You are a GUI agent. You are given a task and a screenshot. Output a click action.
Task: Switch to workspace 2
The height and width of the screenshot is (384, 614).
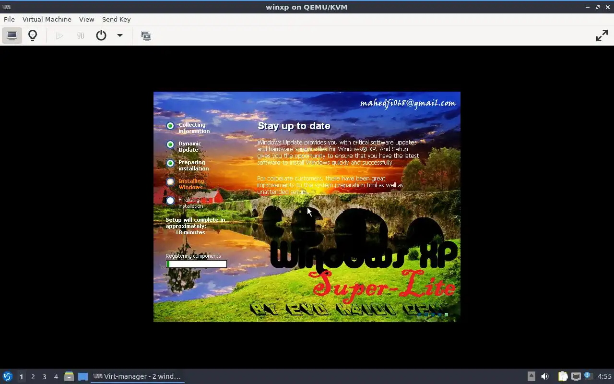[33, 377]
